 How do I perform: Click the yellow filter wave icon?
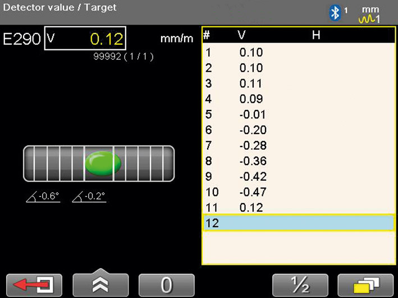pyautogui.click(x=367, y=19)
